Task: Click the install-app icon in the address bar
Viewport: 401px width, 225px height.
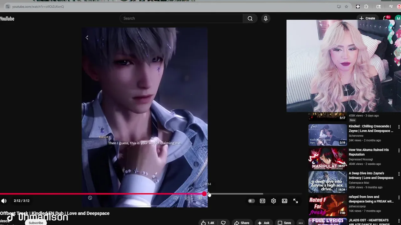Action: point(339,7)
